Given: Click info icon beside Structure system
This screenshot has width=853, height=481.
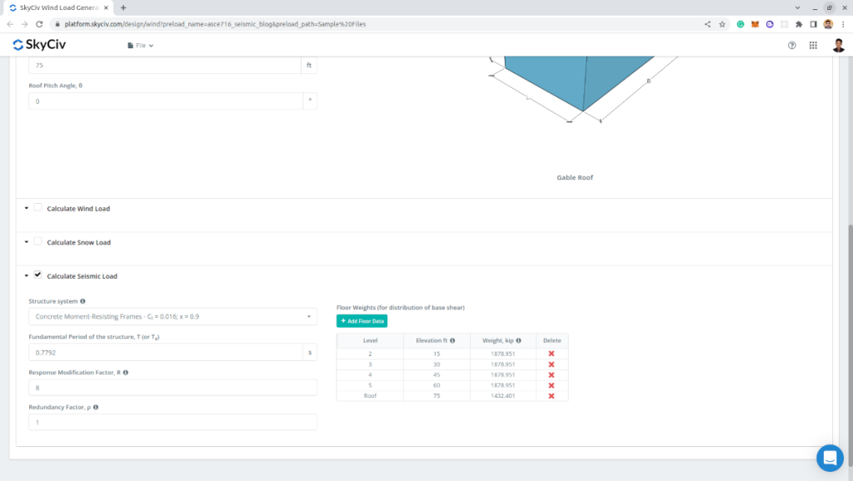Looking at the screenshot, I should (x=82, y=301).
